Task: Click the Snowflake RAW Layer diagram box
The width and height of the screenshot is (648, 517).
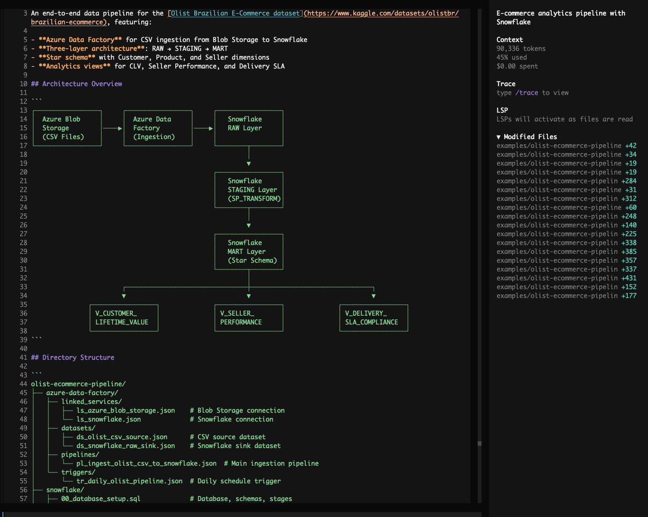Action: pyautogui.click(x=249, y=128)
